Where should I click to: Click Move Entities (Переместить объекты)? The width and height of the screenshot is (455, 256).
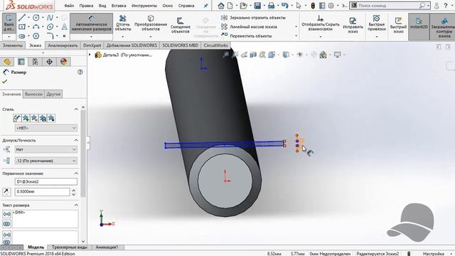pos(247,36)
